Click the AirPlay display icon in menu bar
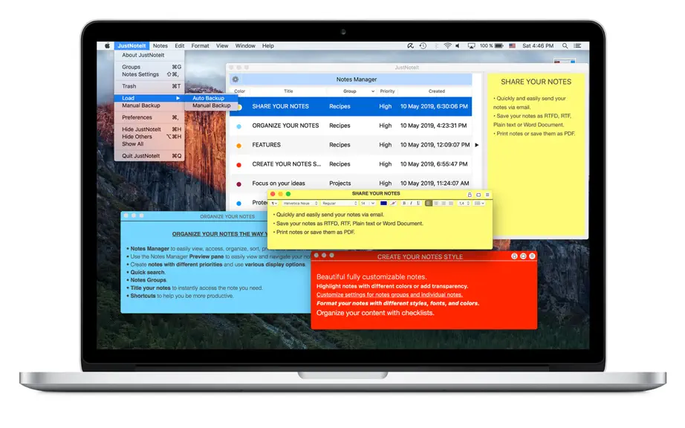685x428 pixels. (x=471, y=45)
